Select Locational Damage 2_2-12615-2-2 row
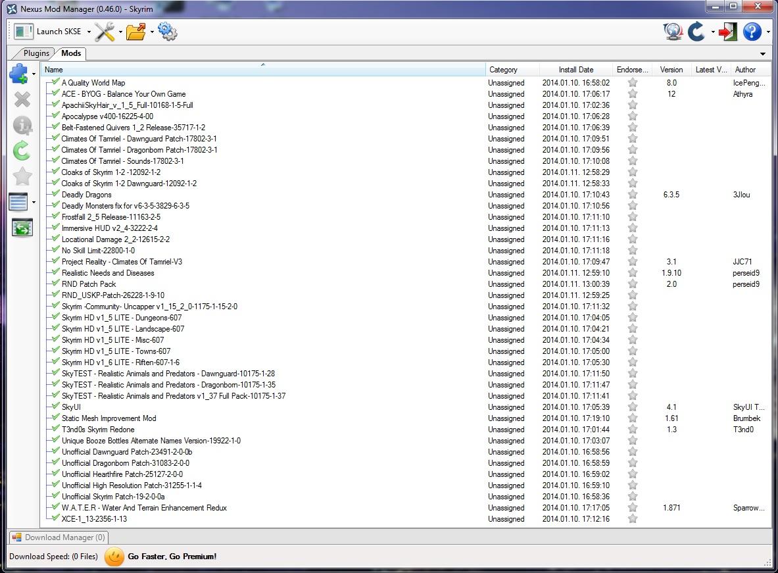Screen dimensions: 778x573 tap(406, 239)
